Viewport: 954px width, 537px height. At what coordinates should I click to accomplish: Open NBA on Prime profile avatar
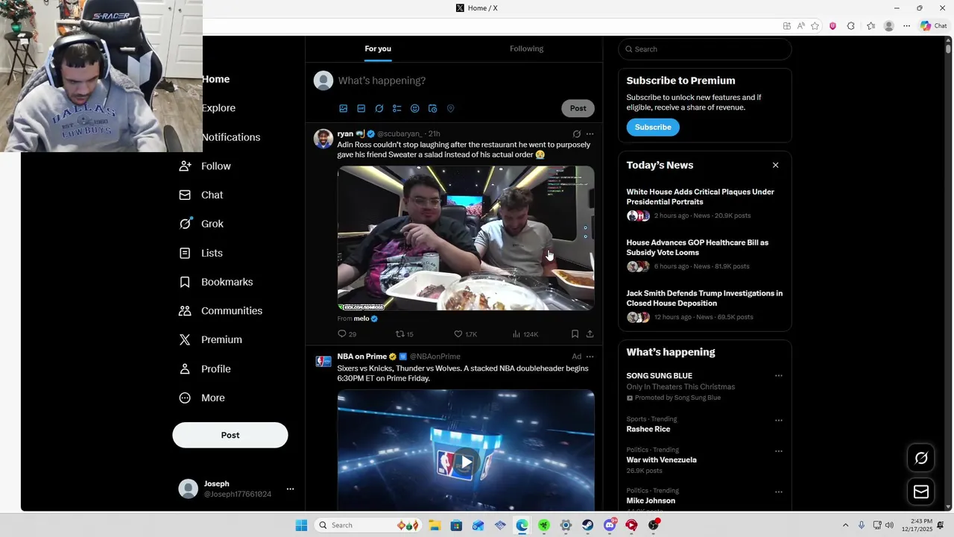coord(323,361)
